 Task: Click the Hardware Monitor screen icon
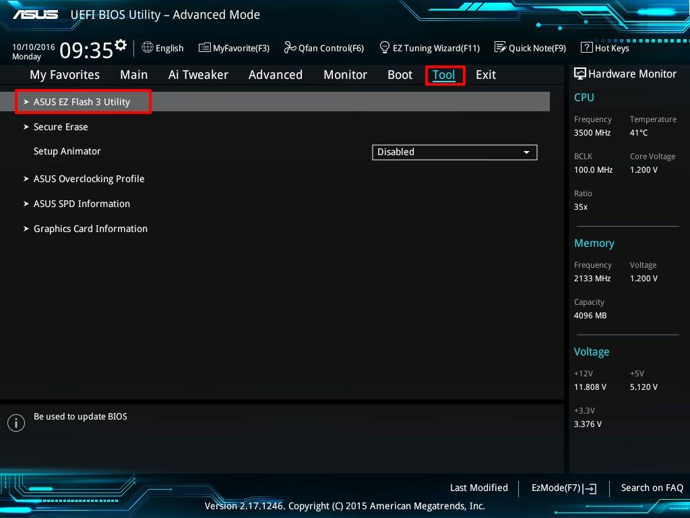[x=580, y=74]
